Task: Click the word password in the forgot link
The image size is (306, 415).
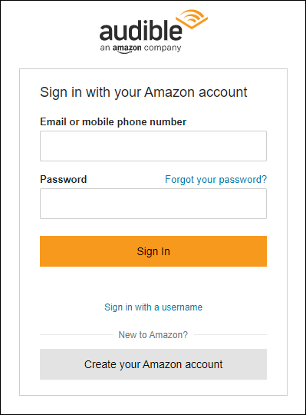Action: [x=240, y=181]
